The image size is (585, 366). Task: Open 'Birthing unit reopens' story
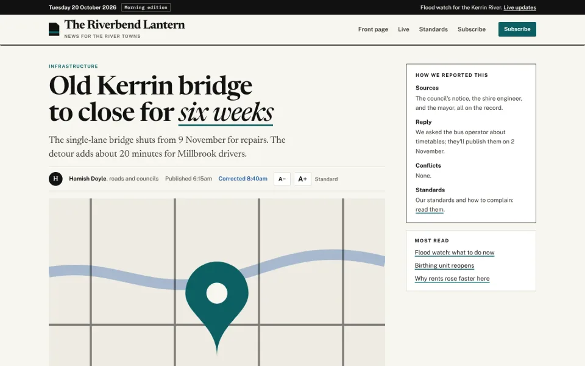coord(444,265)
